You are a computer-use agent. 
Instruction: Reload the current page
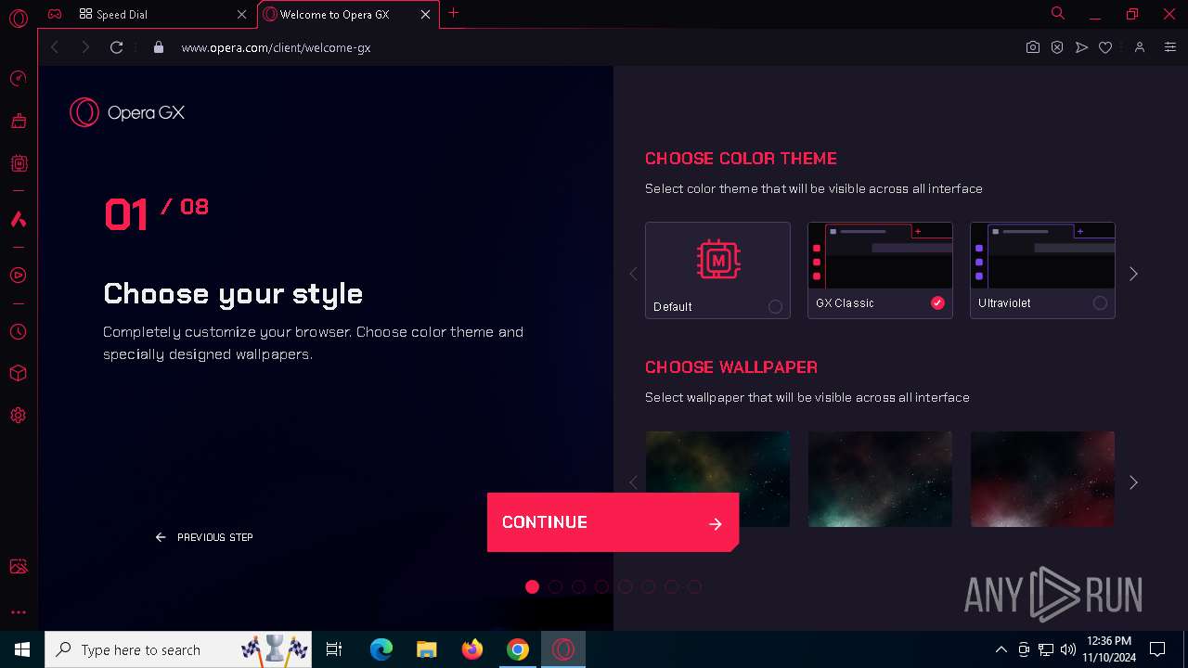[116, 47]
